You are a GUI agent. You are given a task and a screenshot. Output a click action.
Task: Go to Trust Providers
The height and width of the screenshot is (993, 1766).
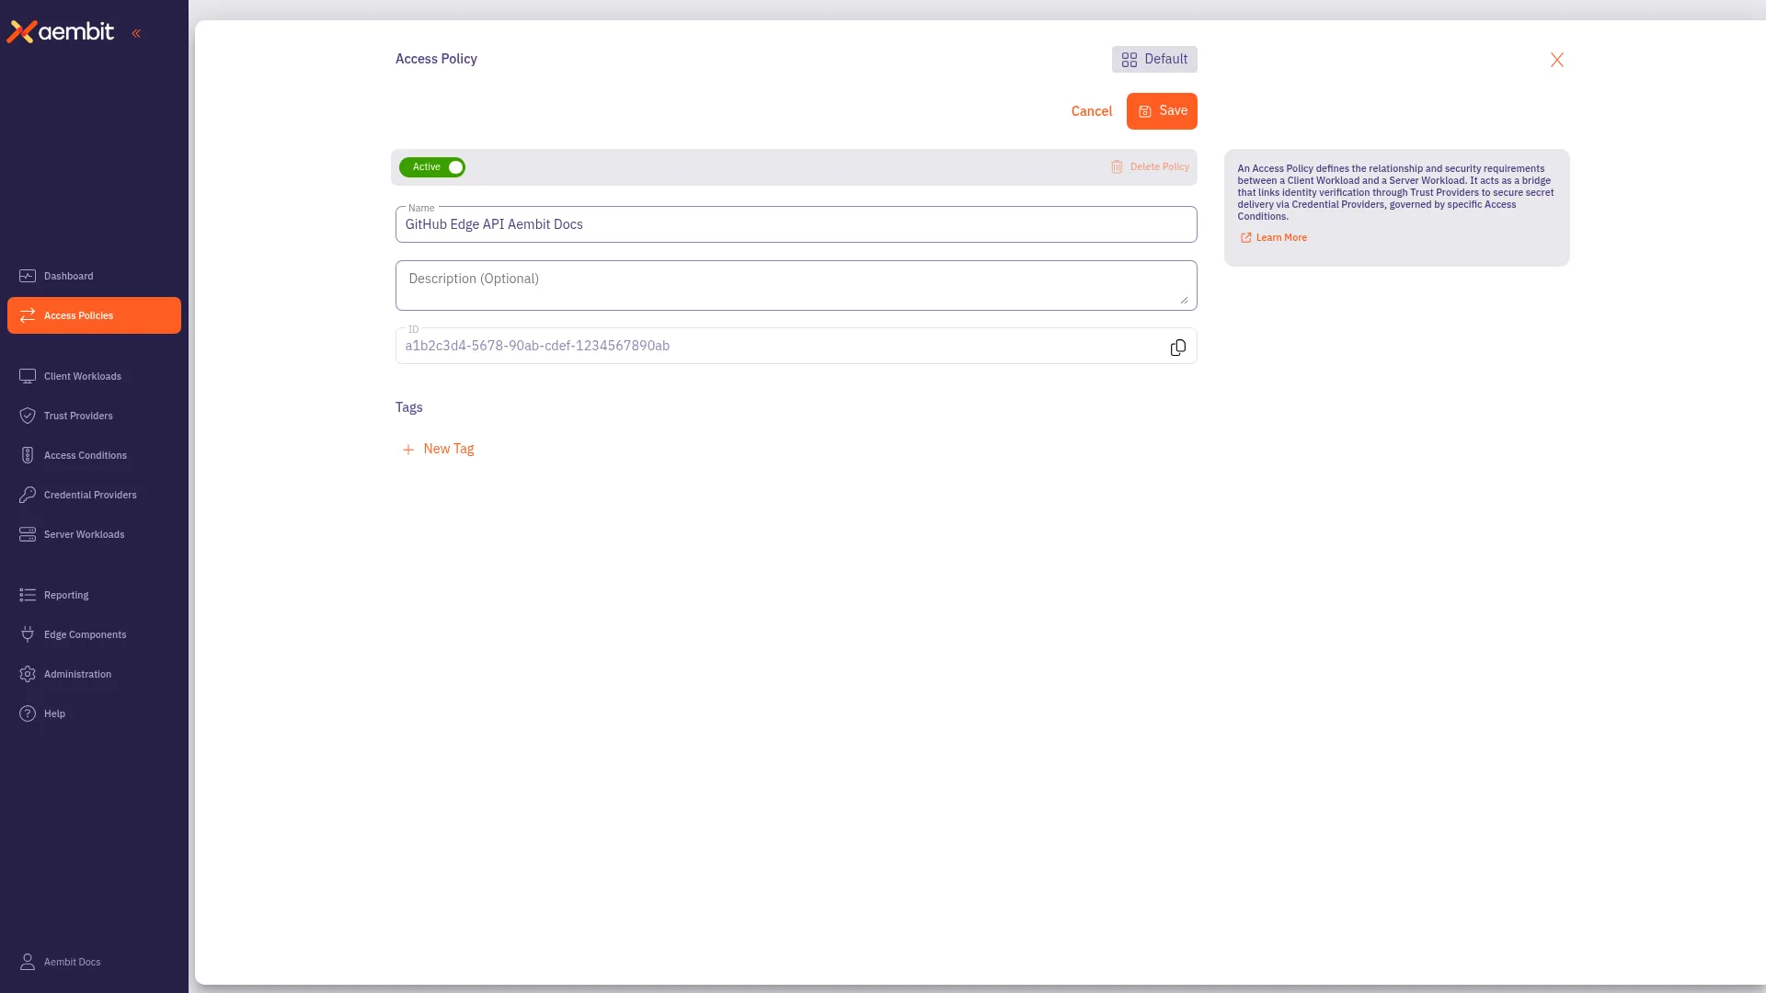(x=94, y=416)
